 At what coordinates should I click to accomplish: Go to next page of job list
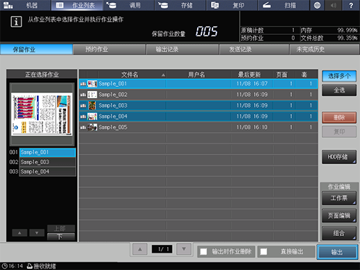click(x=184, y=249)
